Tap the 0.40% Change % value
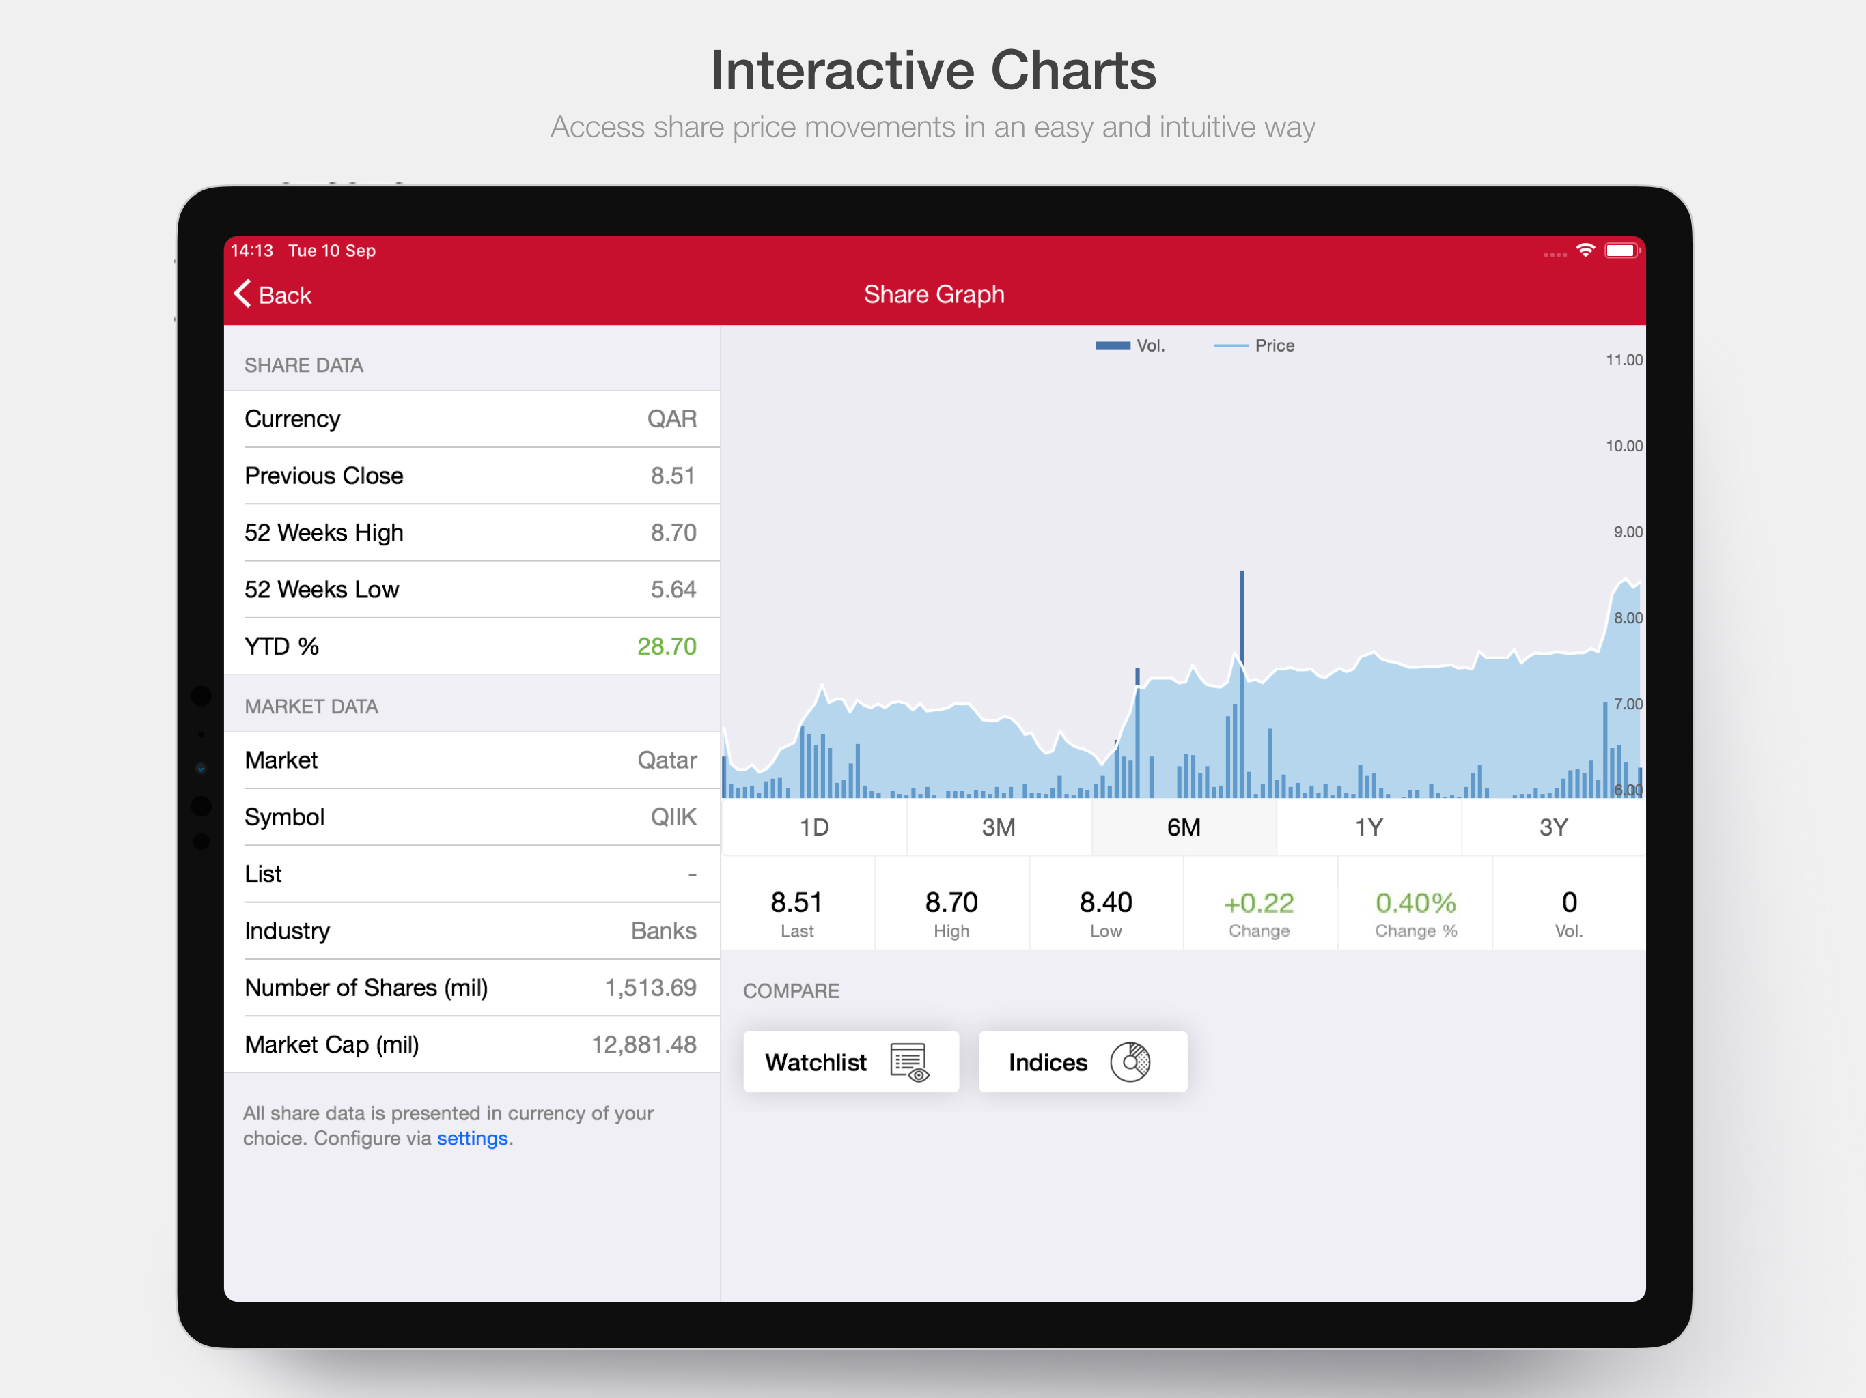 [1415, 903]
